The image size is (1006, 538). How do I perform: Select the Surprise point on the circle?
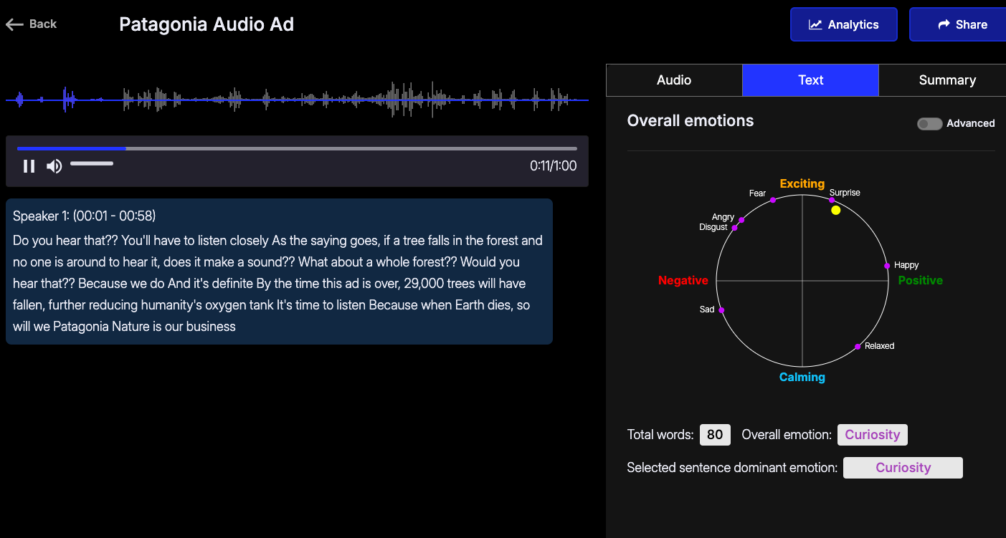coord(832,200)
